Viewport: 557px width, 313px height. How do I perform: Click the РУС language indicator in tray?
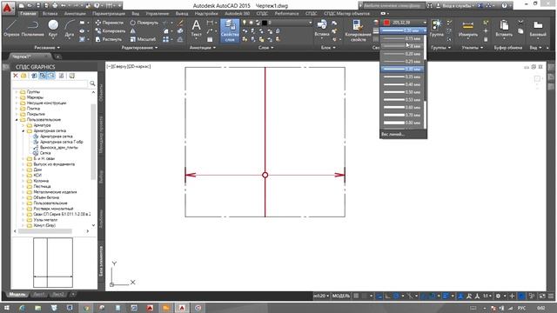click(521, 308)
